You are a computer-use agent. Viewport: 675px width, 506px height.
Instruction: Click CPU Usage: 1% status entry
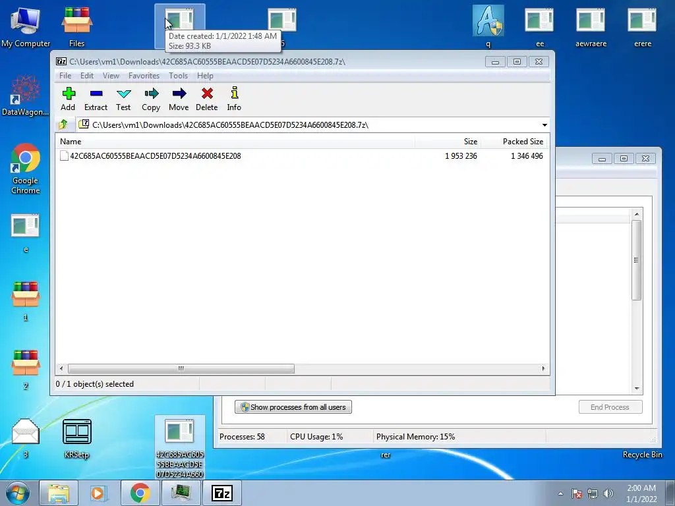click(316, 437)
